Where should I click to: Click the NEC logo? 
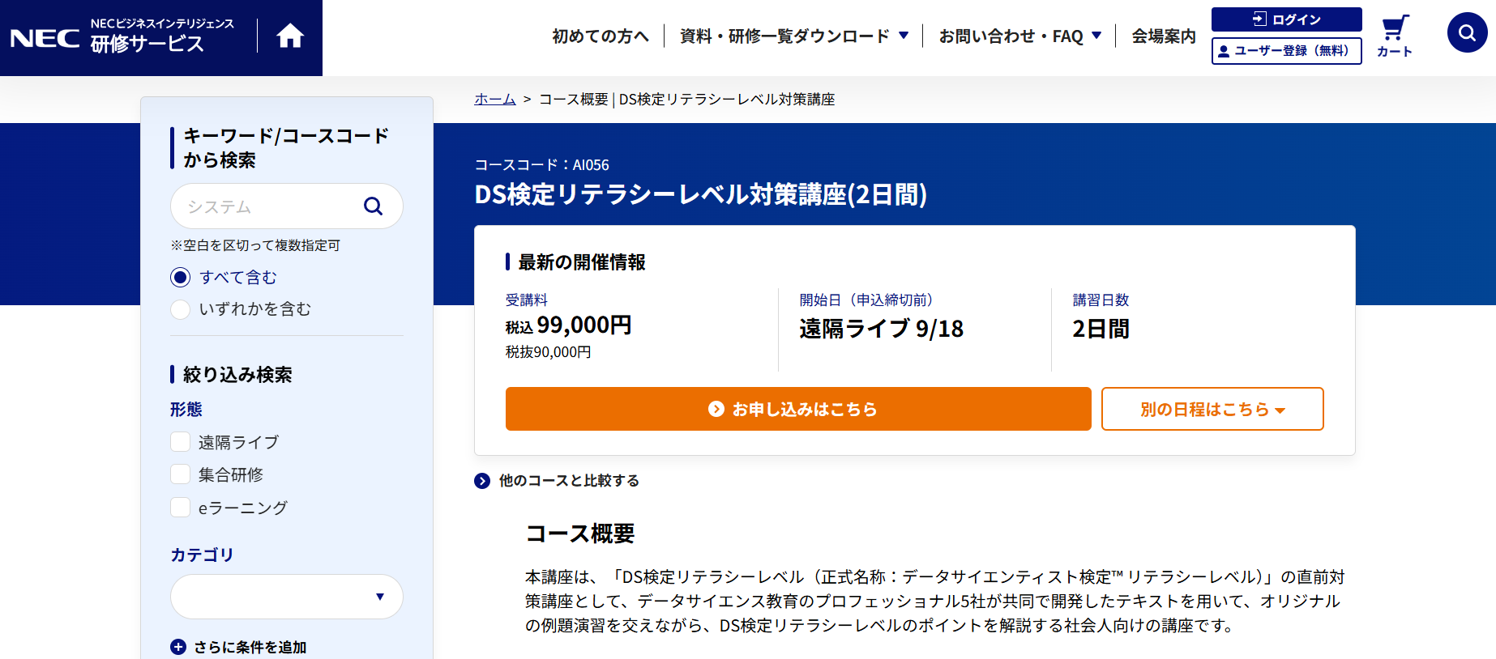45,38
